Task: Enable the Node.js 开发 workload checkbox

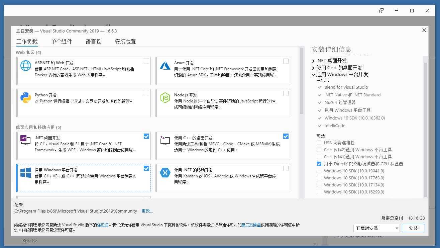Action: (286, 93)
